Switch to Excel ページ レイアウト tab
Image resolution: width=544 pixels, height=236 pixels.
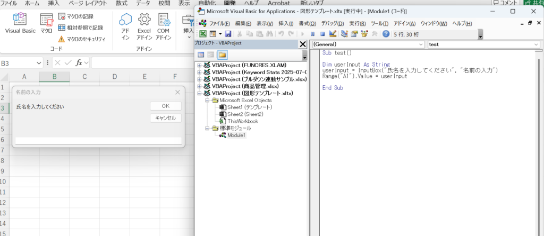coord(88,3)
